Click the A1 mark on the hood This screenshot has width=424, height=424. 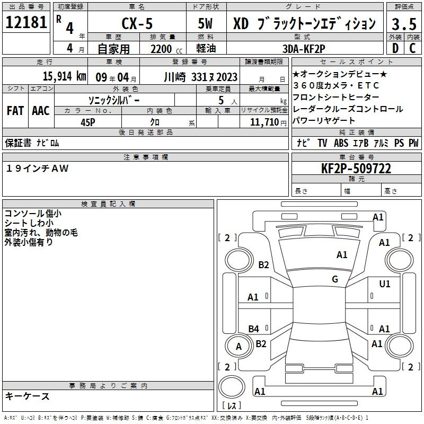tap(342, 255)
